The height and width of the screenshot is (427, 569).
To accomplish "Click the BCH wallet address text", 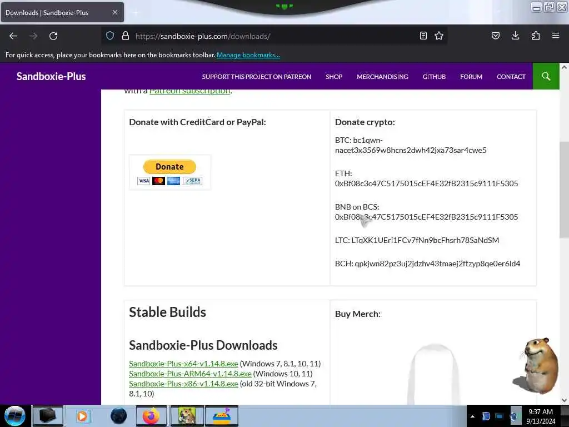I will coord(437,263).
